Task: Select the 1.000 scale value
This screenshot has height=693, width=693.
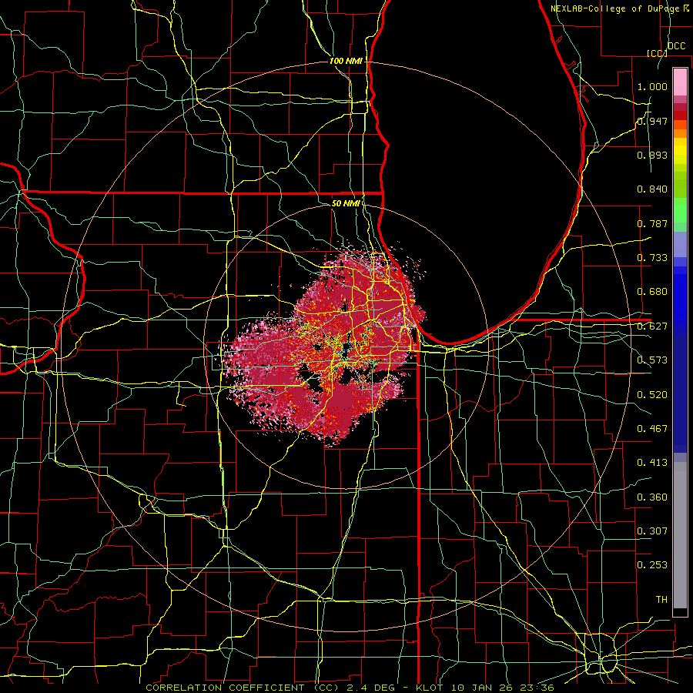Action: pos(652,86)
